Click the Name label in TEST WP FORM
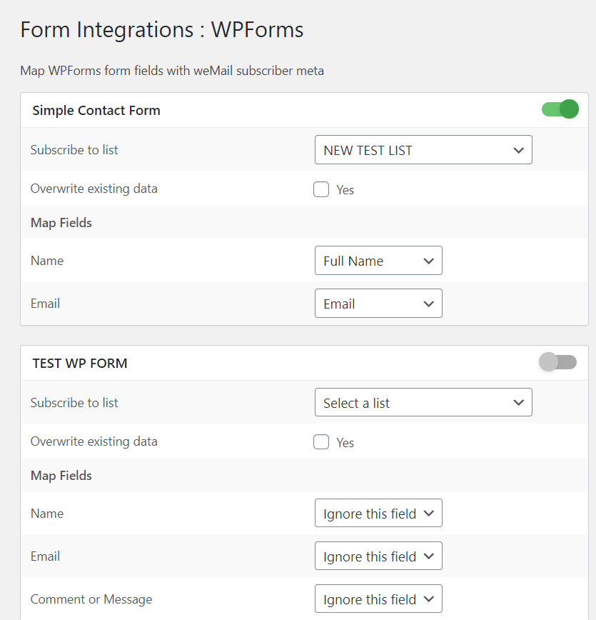This screenshot has height=620, width=596. [x=47, y=514]
